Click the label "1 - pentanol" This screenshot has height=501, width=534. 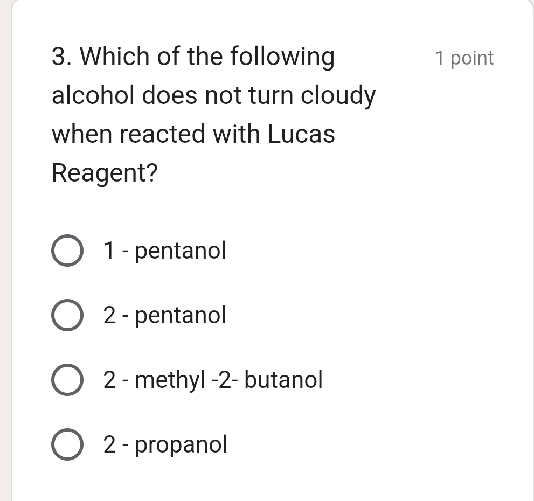click(x=164, y=250)
